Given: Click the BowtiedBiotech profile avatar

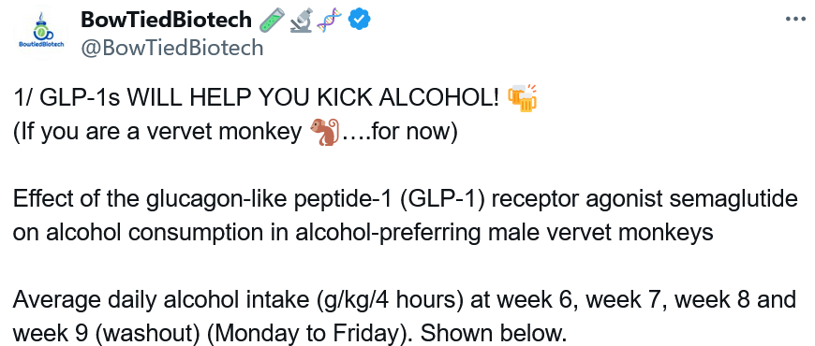Looking at the screenshot, I should (x=40, y=36).
